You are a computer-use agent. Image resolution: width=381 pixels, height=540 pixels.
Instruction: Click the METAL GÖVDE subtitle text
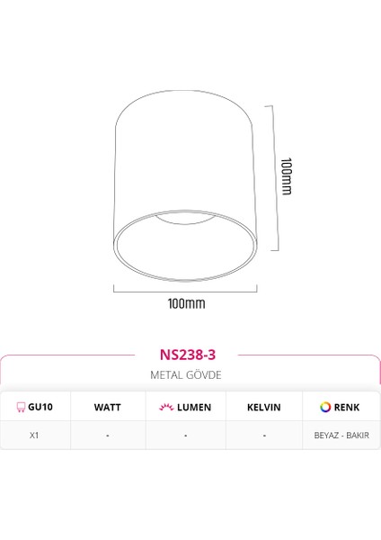(186, 374)
